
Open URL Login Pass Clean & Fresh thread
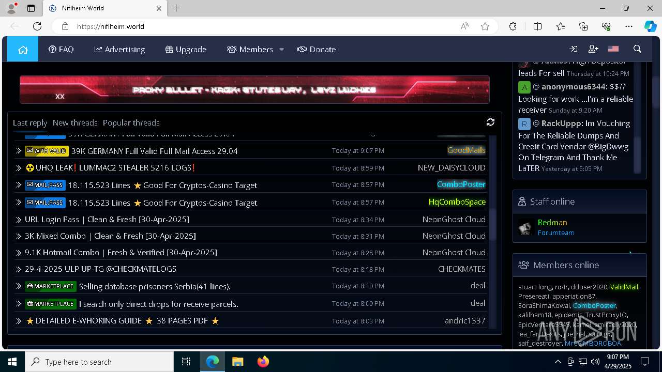[x=107, y=219]
